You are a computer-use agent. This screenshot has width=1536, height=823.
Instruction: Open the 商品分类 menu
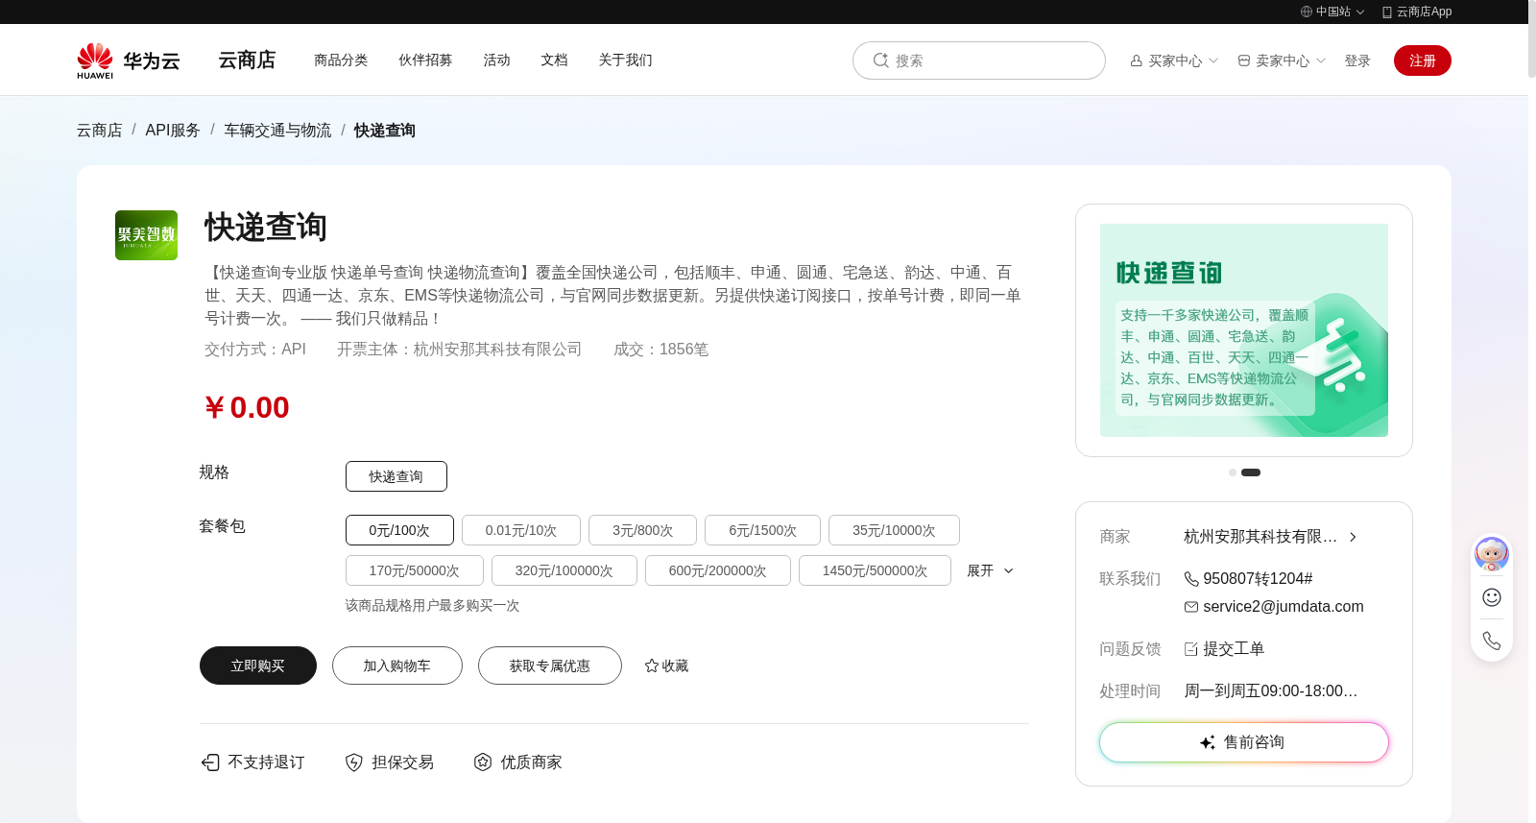coord(341,60)
